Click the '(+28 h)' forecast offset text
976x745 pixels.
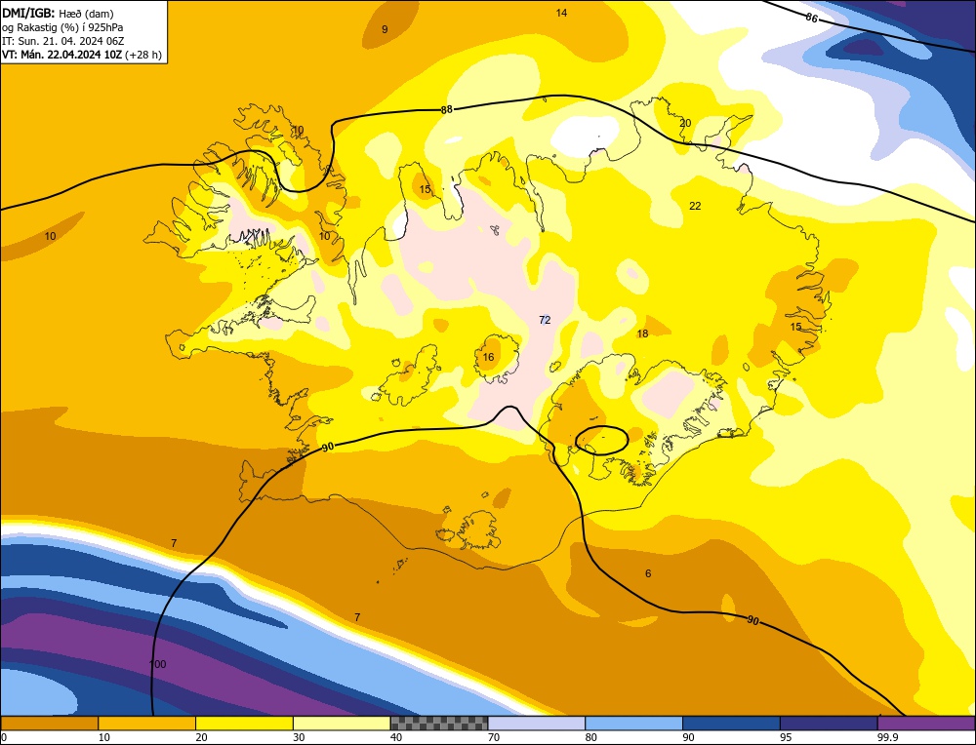pyautogui.click(x=143, y=55)
